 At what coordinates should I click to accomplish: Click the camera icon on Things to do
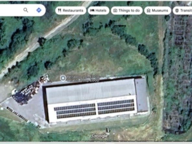point(115,10)
